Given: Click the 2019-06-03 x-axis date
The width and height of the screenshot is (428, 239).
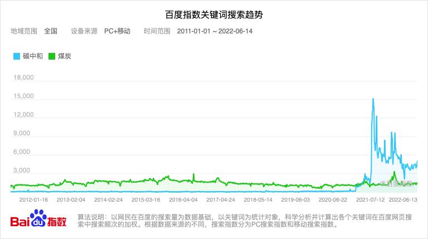Looking at the screenshot, I should (x=295, y=199).
